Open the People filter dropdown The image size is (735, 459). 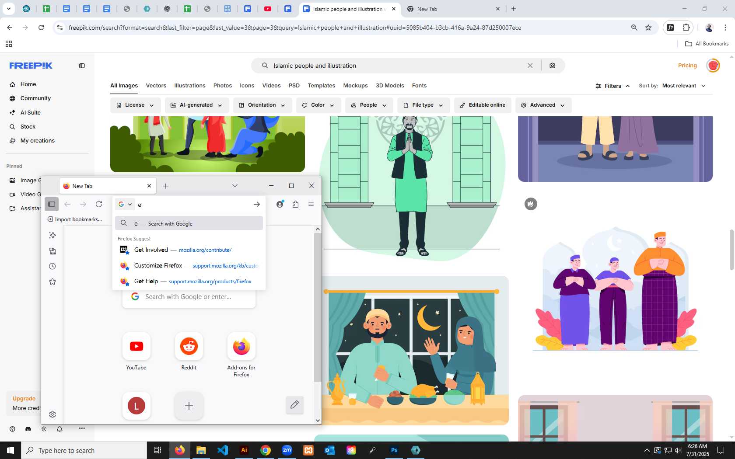[369, 105]
